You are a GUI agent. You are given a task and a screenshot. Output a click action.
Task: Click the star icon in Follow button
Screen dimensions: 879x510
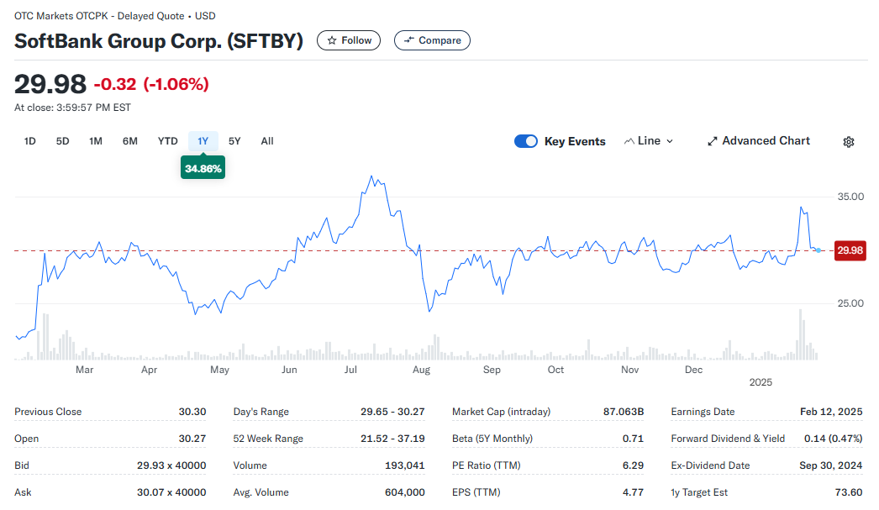click(332, 40)
